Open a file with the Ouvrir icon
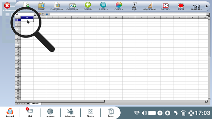The height and width of the screenshot is (119, 212). [x=41, y=6]
